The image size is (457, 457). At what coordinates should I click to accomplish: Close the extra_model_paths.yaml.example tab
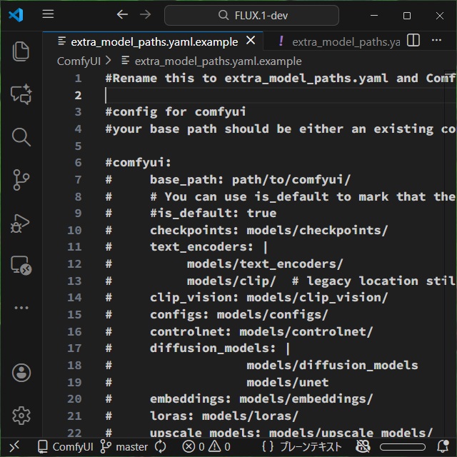tap(250, 41)
